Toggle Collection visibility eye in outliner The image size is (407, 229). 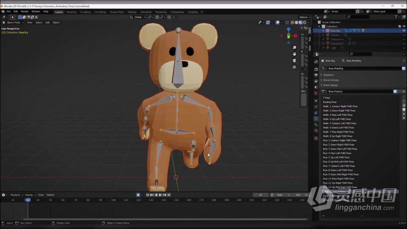(x=404, y=26)
